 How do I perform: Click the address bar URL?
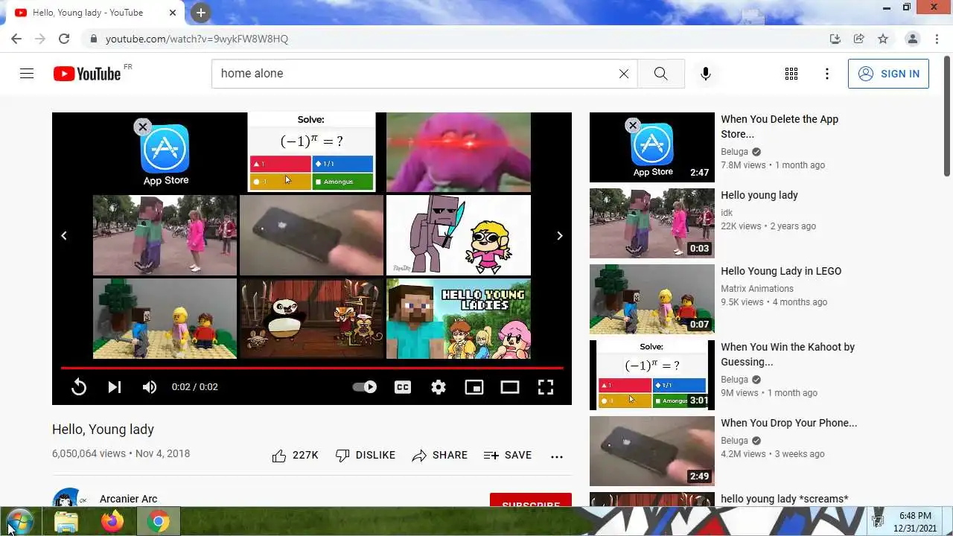(197, 39)
